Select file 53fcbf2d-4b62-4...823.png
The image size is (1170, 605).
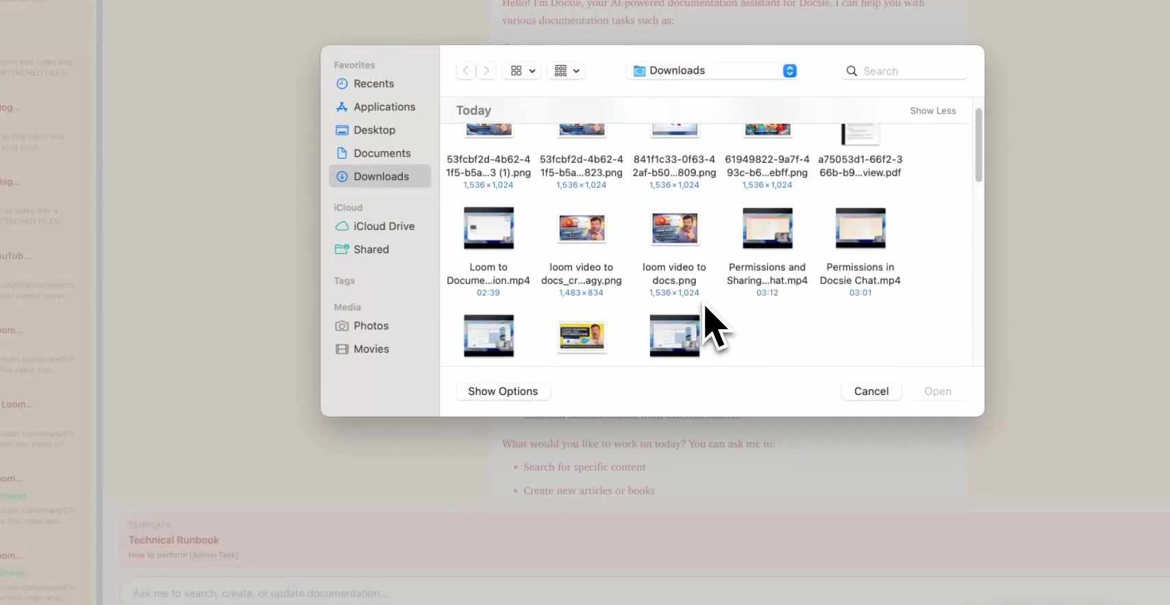pyautogui.click(x=582, y=166)
